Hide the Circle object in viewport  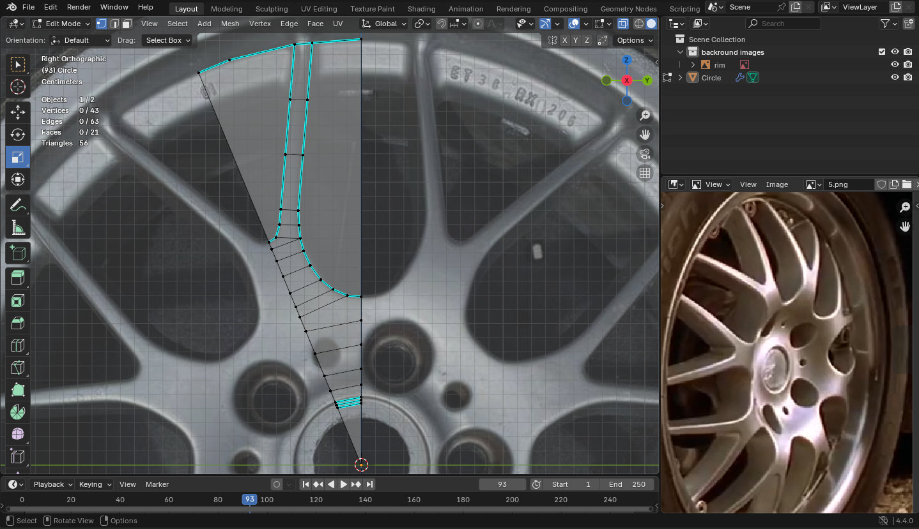point(895,78)
